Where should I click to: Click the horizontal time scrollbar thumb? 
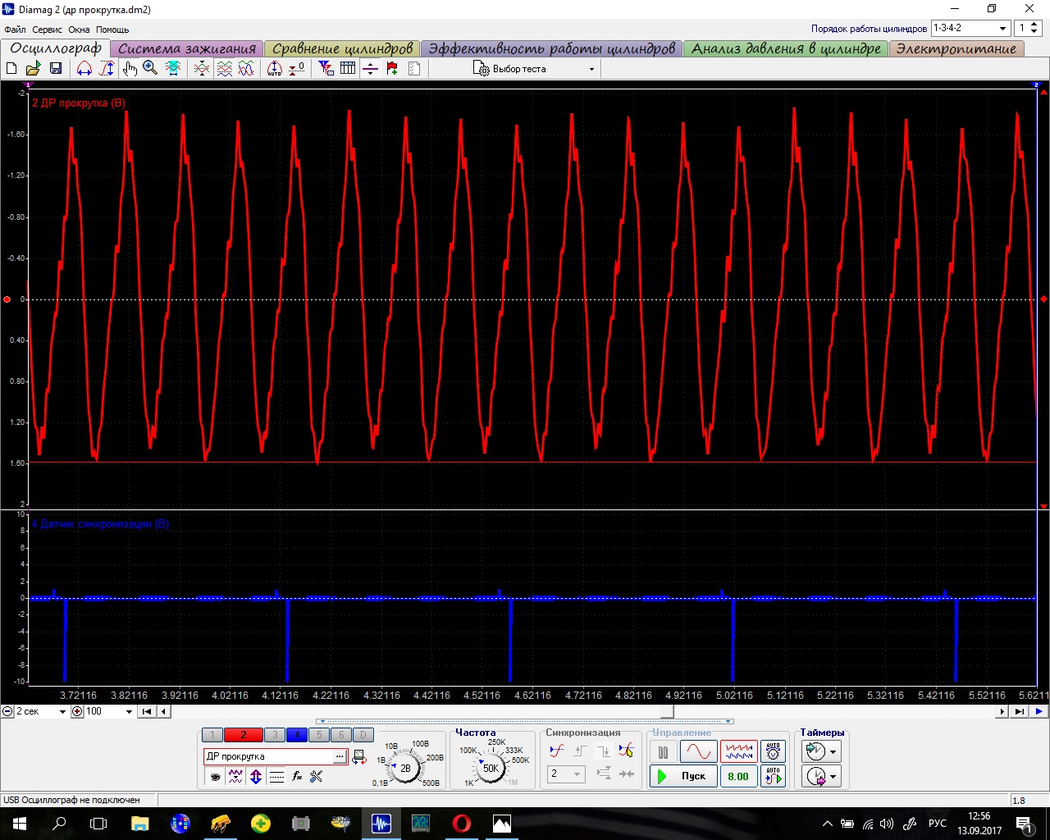point(667,711)
